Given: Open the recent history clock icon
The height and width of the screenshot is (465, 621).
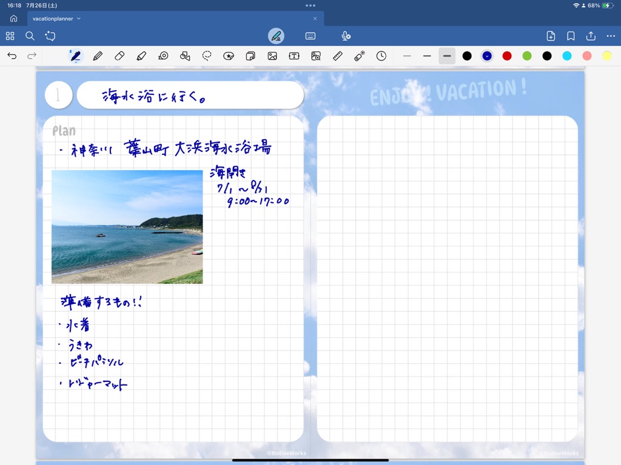Looking at the screenshot, I should (381, 56).
